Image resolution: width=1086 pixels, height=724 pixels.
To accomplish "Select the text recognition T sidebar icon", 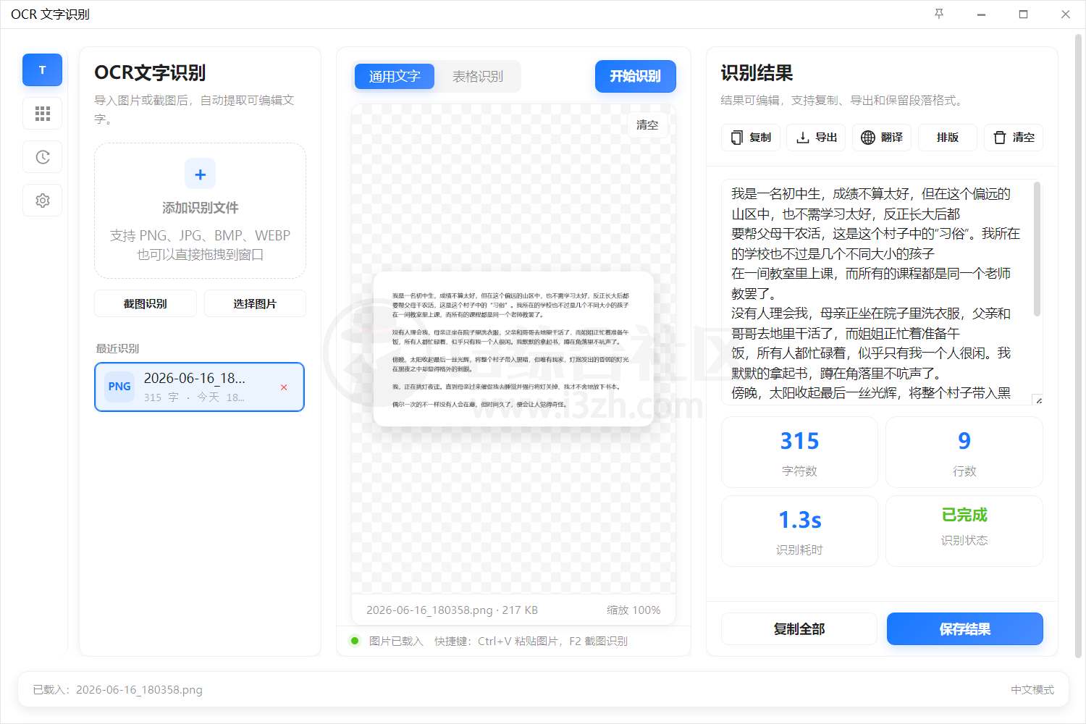I will pyautogui.click(x=42, y=70).
